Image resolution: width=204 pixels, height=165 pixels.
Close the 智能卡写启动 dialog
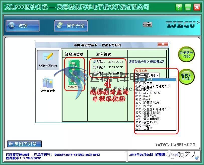click(163, 44)
